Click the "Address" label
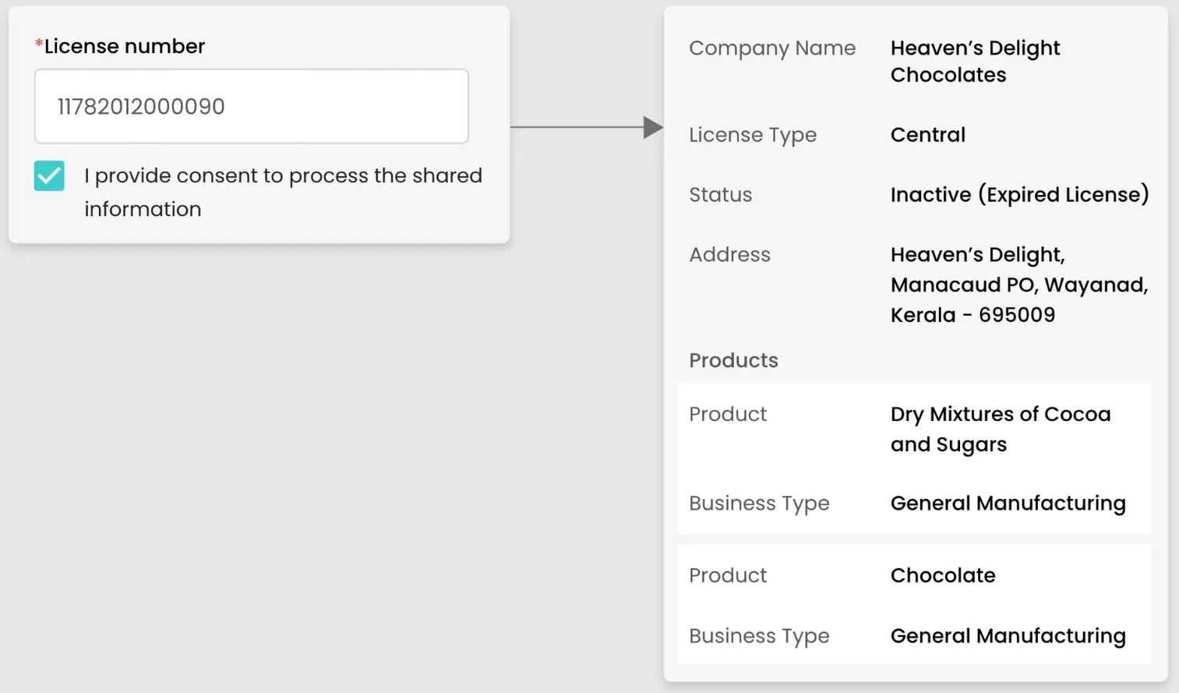This screenshot has width=1179, height=693. (729, 255)
